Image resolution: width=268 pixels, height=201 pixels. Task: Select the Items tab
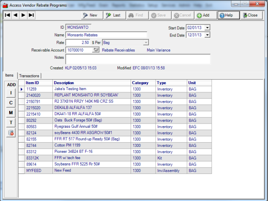tap(9, 75)
